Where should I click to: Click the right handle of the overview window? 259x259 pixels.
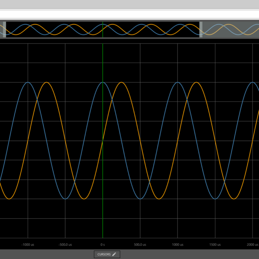tap(201, 29)
